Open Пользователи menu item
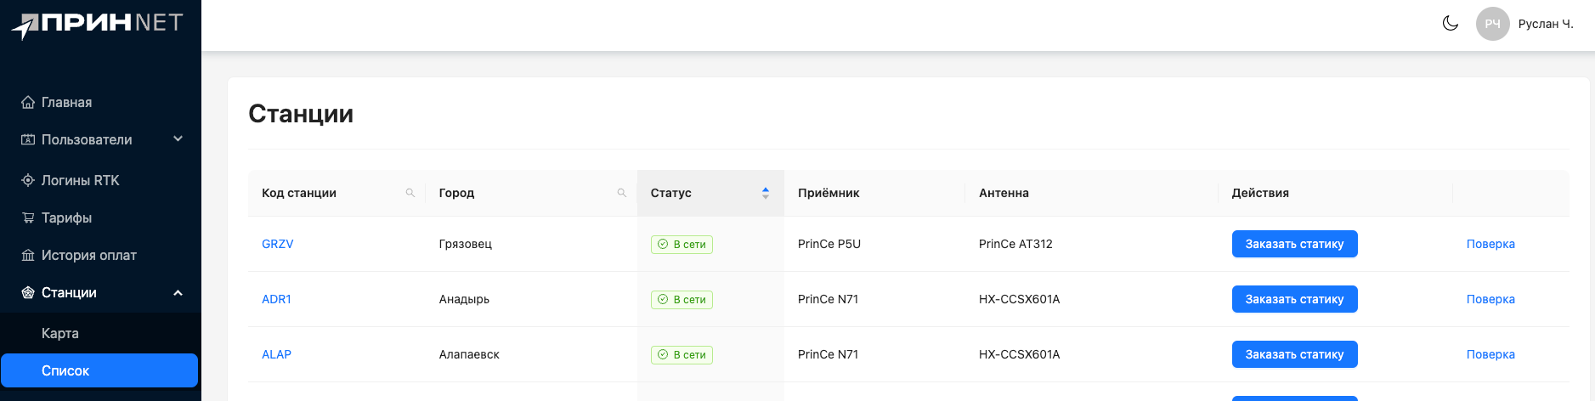1595x401 pixels. click(100, 139)
